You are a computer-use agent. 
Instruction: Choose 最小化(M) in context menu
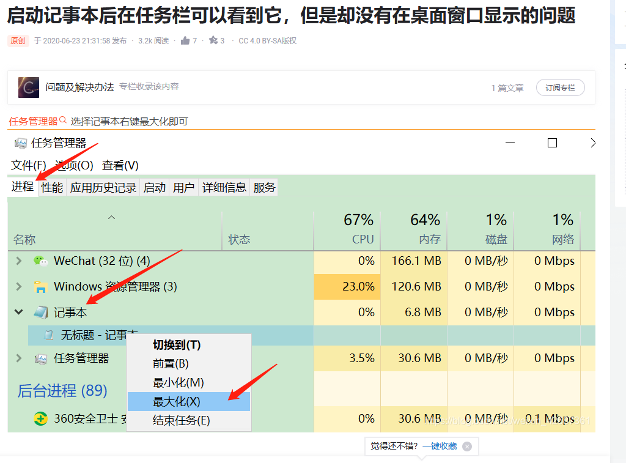coord(189,383)
